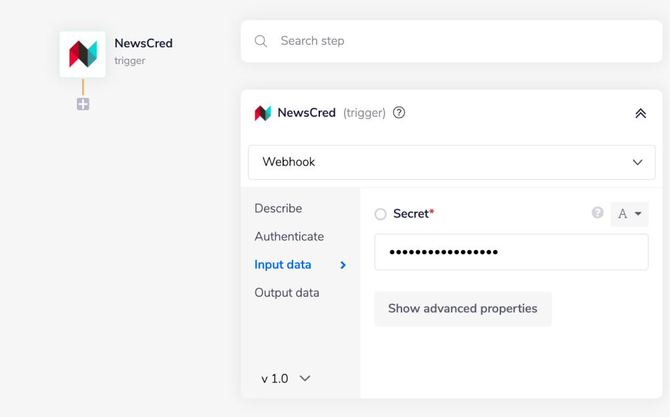The height and width of the screenshot is (417, 670).
Task: View the Output data tab
Action: (287, 292)
